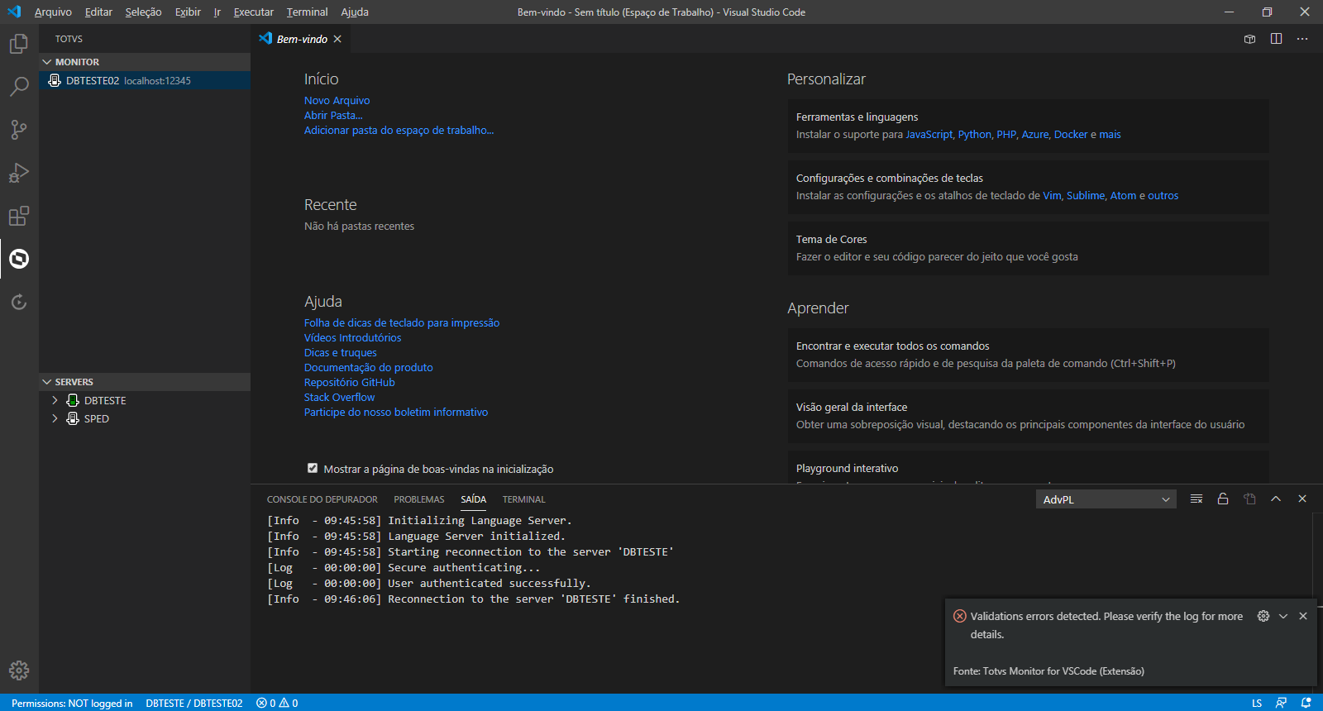Uncheck Mostrar a página de boas-vindas na inicialização
The width and height of the screenshot is (1323, 711).
point(313,468)
